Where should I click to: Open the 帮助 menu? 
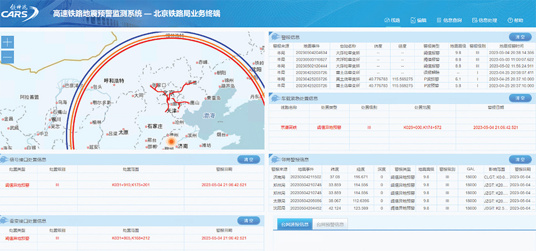(515, 20)
